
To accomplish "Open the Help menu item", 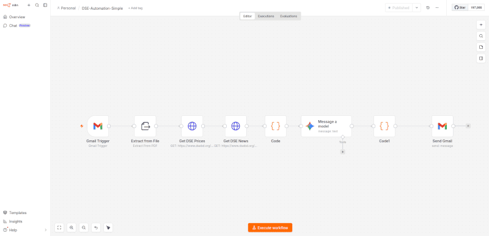I will 13,230.
